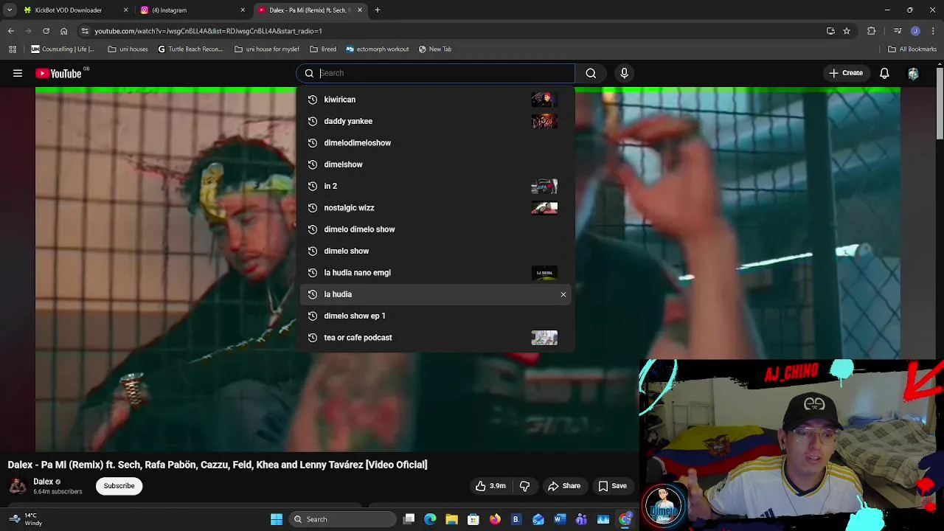Viewport: 944px width, 531px height.
Task: Open thumbnail beside 'kiwirican' suggestion
Action: tap(544, 100)
